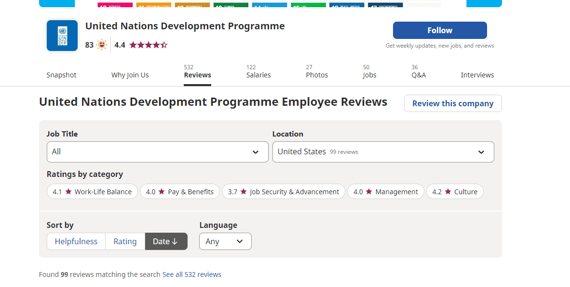Filter by Pay & Benefits rating
The height and width of the screenshot is (287, 570).
(x=180, y=192)
